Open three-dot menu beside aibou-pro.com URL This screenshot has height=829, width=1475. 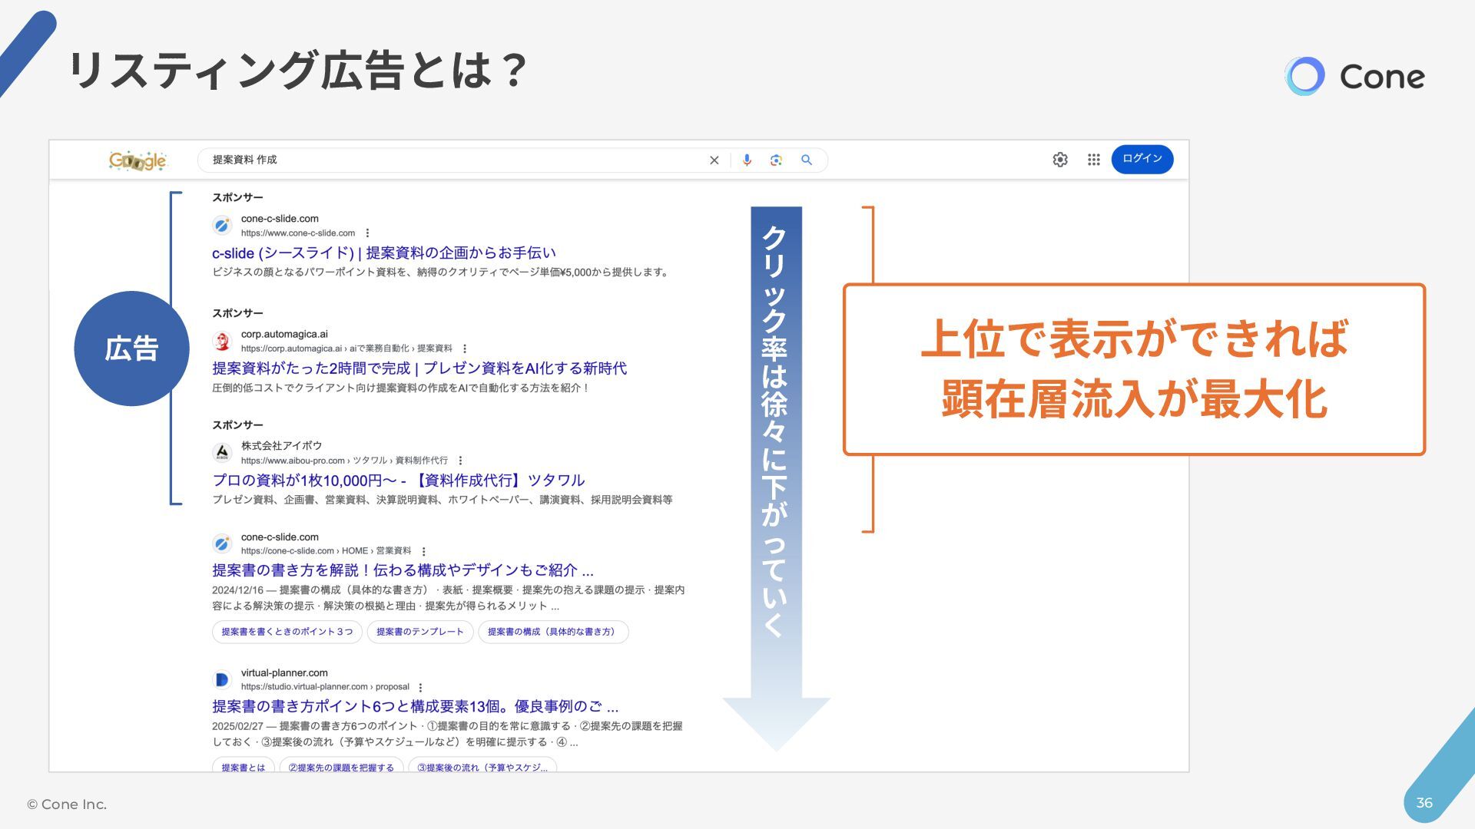click(460, 461)
